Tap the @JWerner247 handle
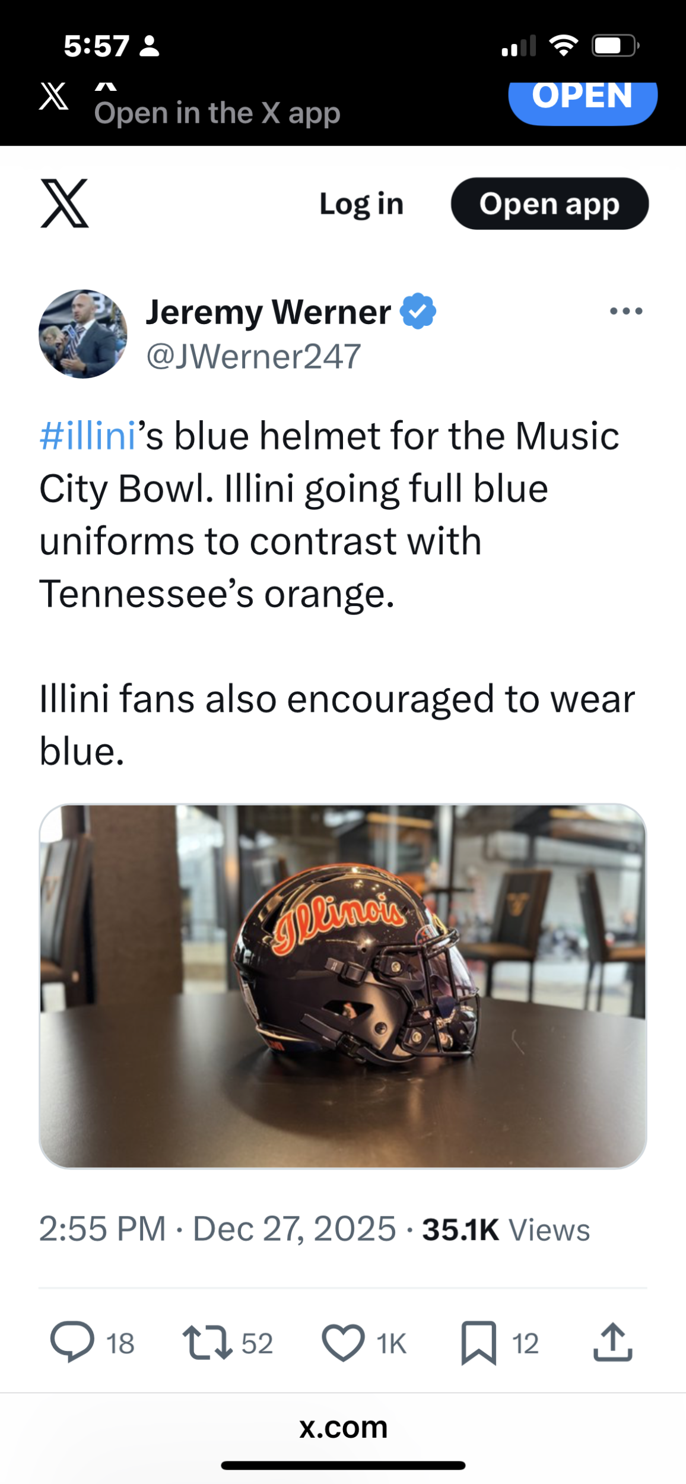 [253, 357]
